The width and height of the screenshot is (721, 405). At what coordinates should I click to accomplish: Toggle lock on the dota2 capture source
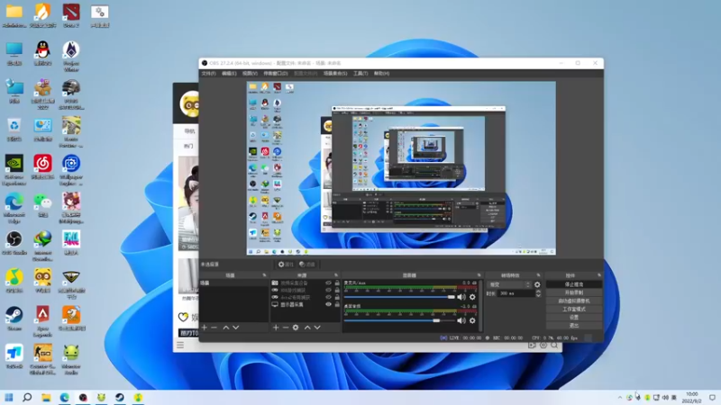click(x=337, y=298)
